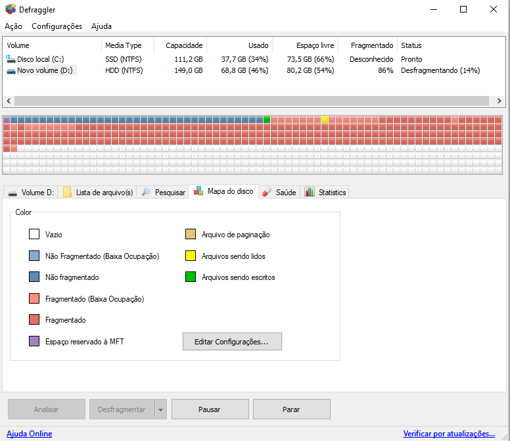
Task: Click the SSD (NTFS) media type cell
Action: point(124,59)
